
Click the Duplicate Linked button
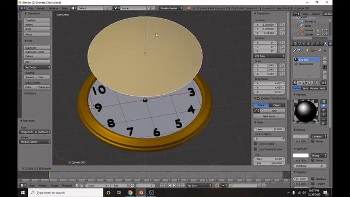pos(37,52)
